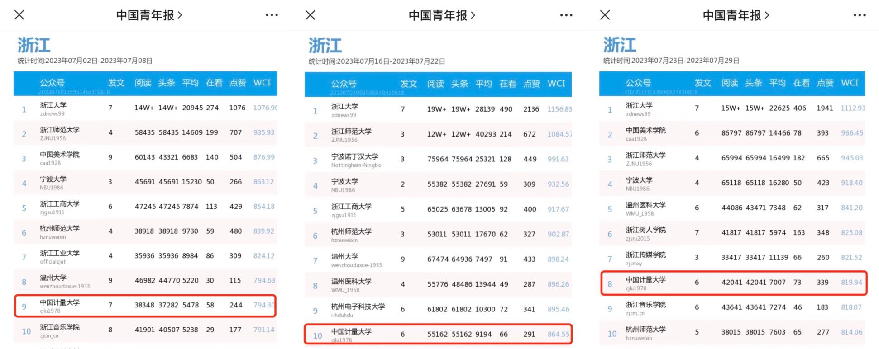Close the middle article using its X icon
This screenshot has width=879, height=349.
click(311, 15)
